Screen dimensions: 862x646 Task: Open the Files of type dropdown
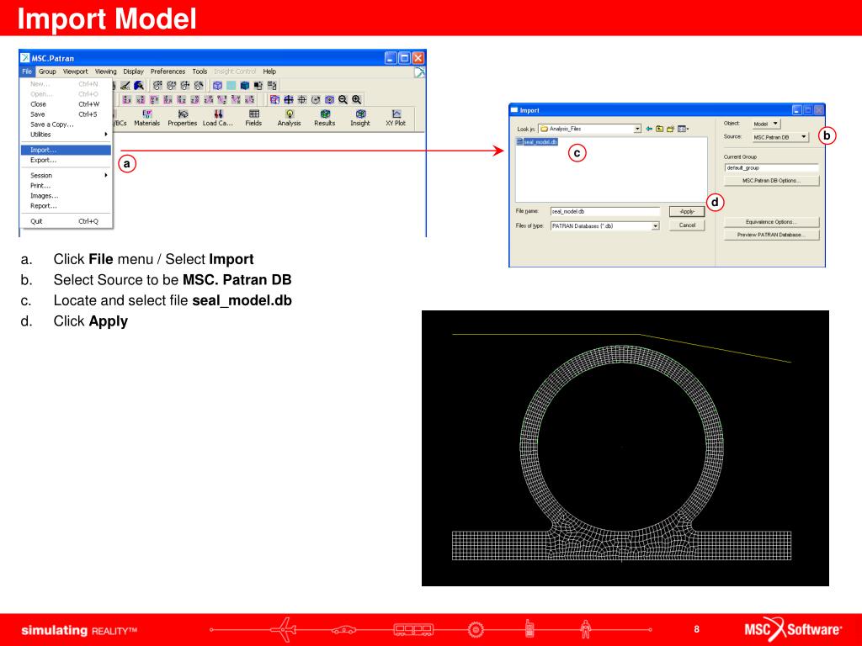coord(655,225)
